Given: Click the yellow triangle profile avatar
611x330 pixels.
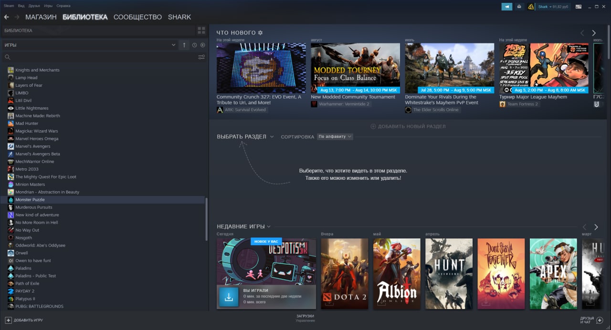Looking at the screenshot, I should click(x=531, y=7).
